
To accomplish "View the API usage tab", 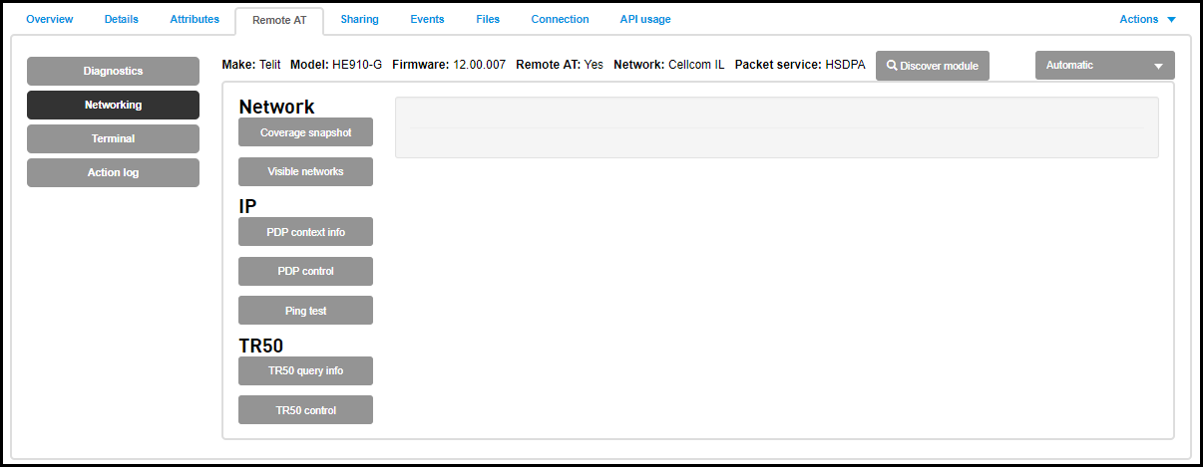I will [645, 19].
